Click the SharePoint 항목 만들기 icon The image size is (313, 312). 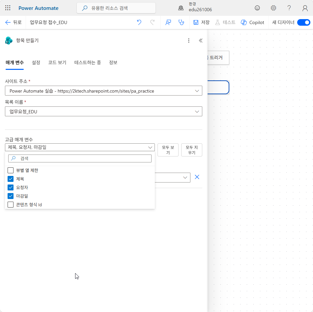click(9, 41)
